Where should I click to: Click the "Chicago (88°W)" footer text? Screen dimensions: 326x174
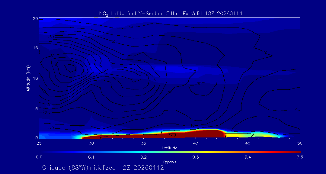[x=65, y=168]
